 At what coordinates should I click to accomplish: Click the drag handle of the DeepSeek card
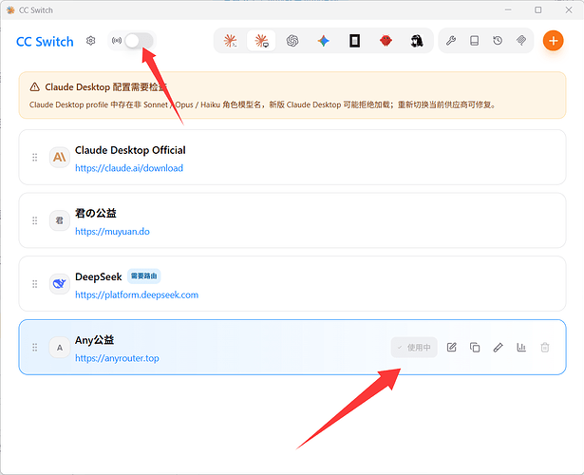tap(34, 284)
